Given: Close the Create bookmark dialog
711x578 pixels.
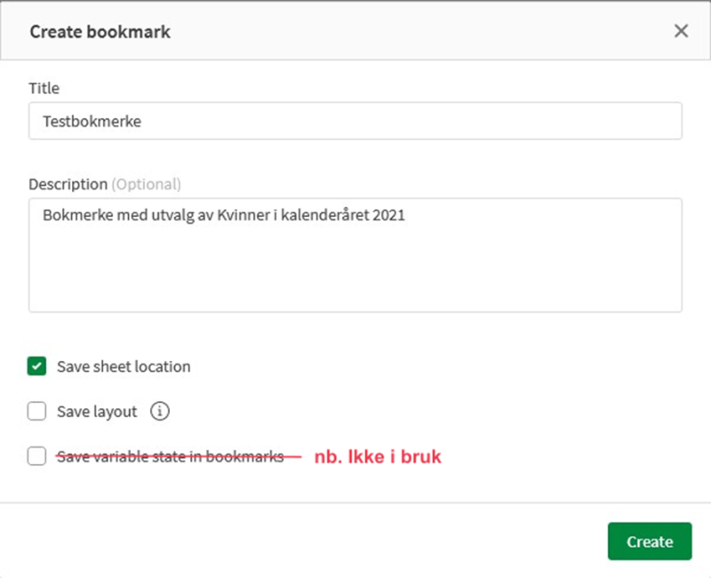Looking at the screenshot, I should coord(681,31).
